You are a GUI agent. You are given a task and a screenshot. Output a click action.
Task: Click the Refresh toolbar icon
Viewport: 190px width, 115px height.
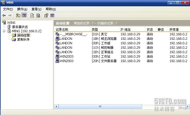(32, 15)
